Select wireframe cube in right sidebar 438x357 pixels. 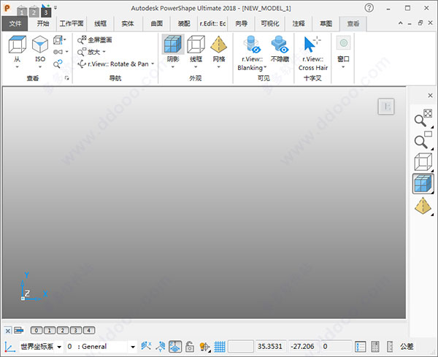pyautogui.click(x=423, y=162)
